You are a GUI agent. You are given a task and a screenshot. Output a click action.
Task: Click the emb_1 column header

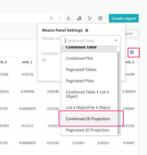(27, 62)
